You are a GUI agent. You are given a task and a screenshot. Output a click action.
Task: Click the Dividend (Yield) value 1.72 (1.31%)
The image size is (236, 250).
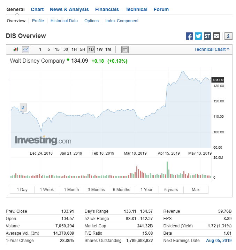(220, 226)
